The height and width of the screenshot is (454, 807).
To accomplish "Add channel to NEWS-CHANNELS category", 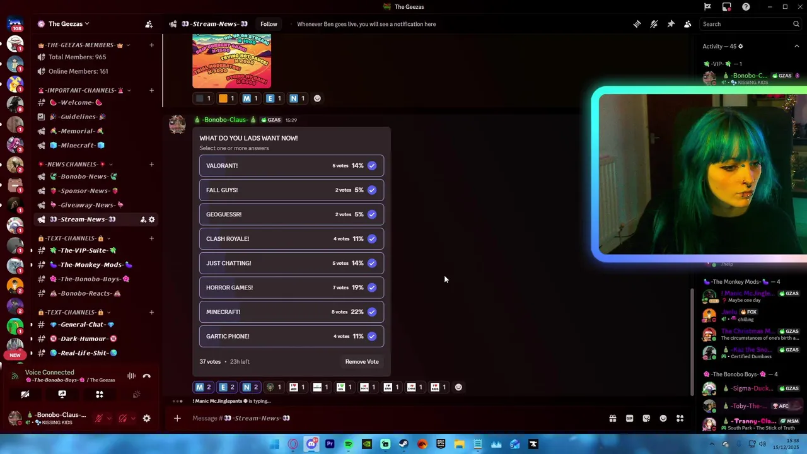I will click(151, 165).
